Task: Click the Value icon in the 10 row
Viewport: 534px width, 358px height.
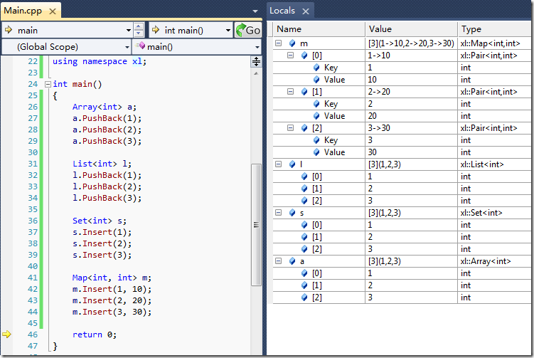Action: (x=316, y=80)
